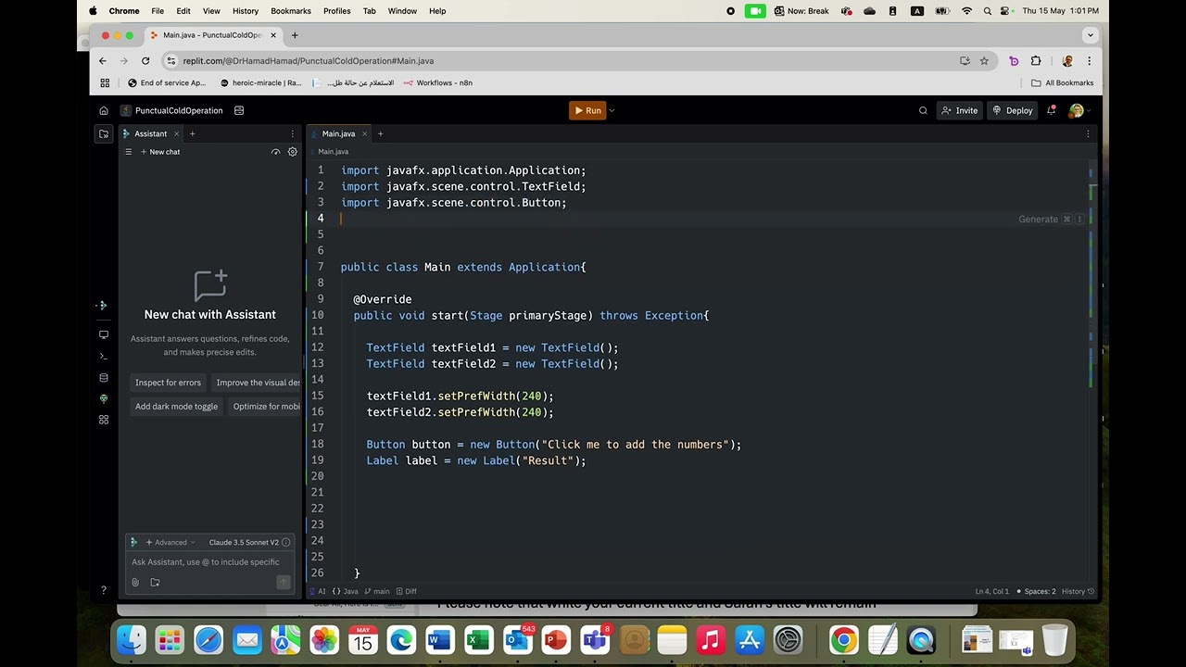Go to the Replit home icon
This screenshot has width=1186, height=667.
click(104, 110)
